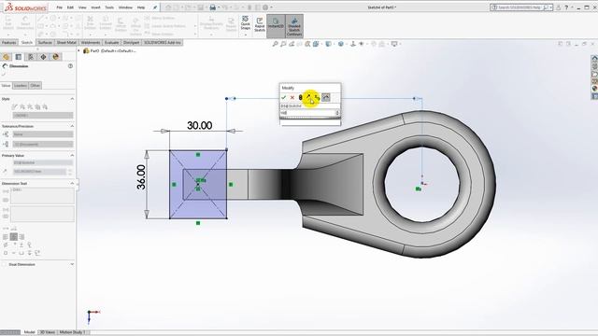Open the Help menu

click(x=141, y=7)
